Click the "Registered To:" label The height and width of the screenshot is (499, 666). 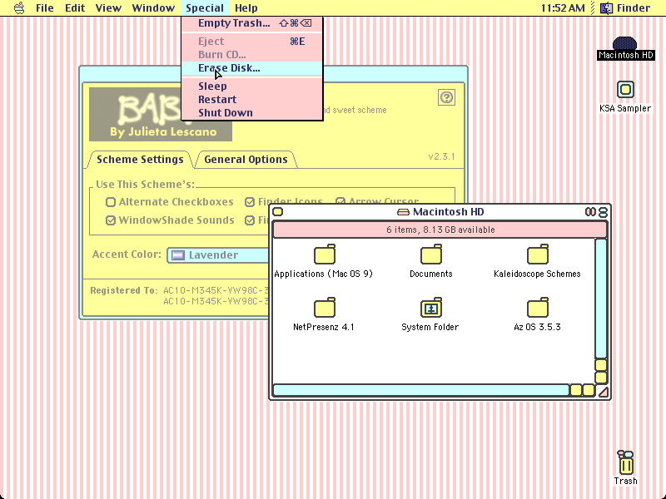point(123,290)
